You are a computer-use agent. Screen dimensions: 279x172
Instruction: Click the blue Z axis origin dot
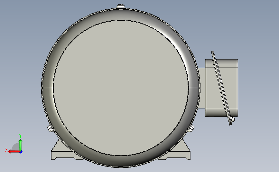21,152
